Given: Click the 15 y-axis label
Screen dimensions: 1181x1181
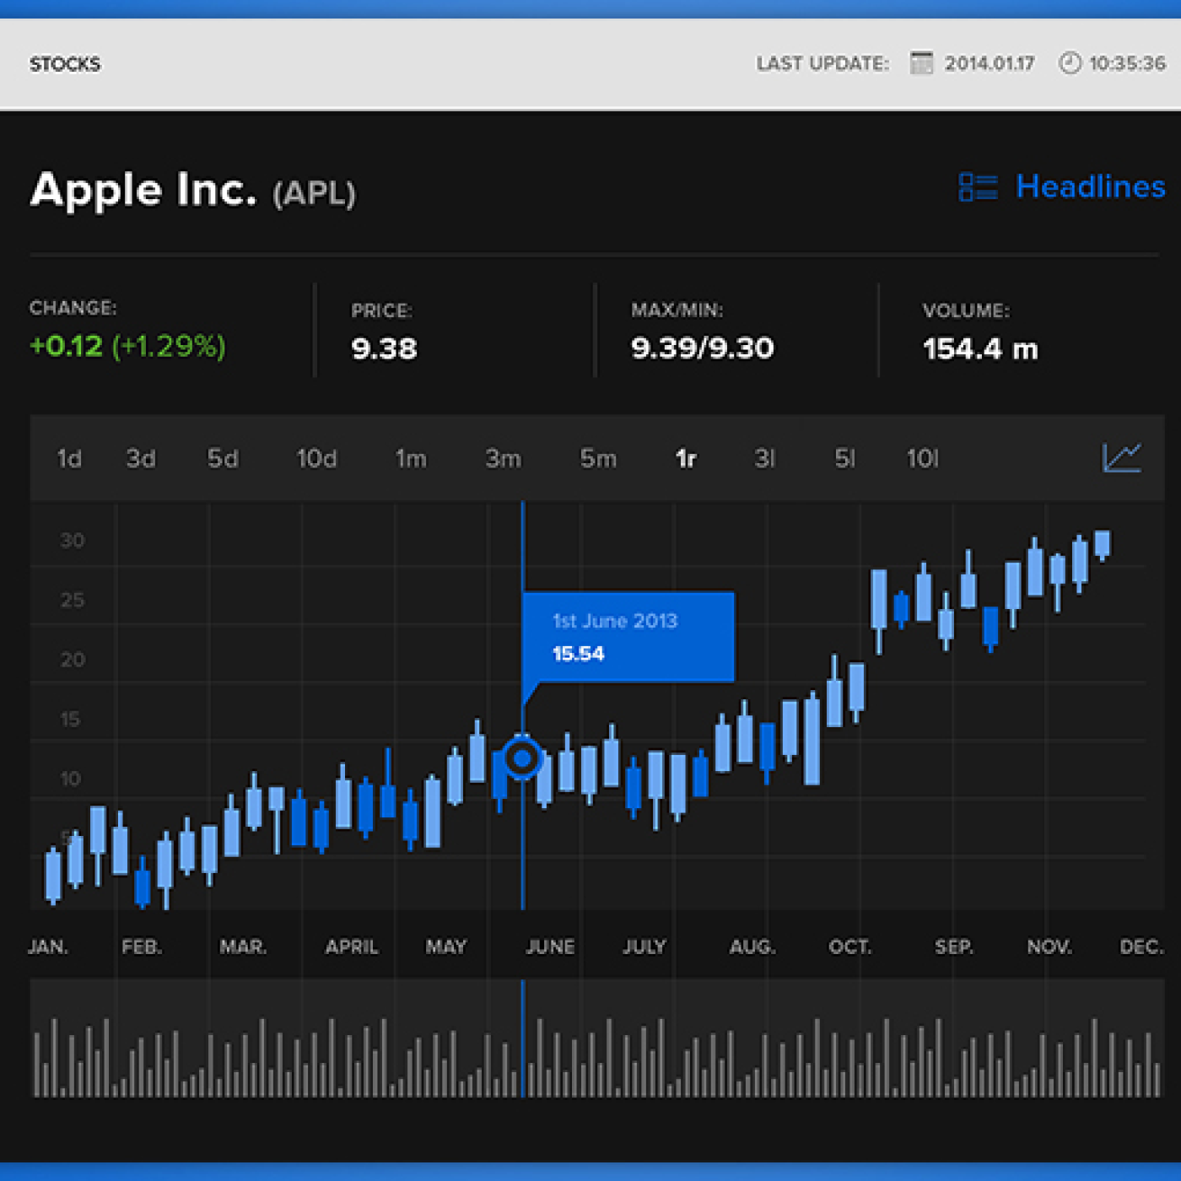Looking at the screenshot, I should point(70,720).
